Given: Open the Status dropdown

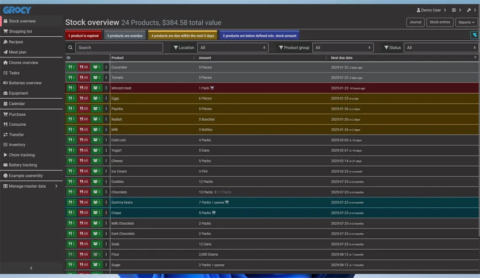Looking at the screenshot, I should click(441, 48).
